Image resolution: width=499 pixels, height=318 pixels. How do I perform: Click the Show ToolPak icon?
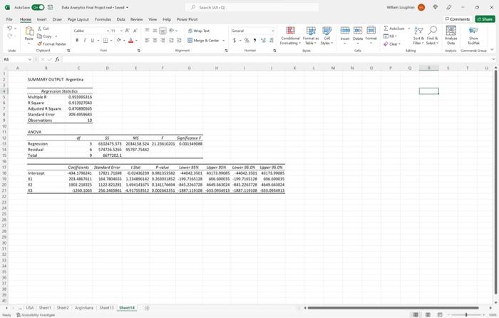(473, 31)
